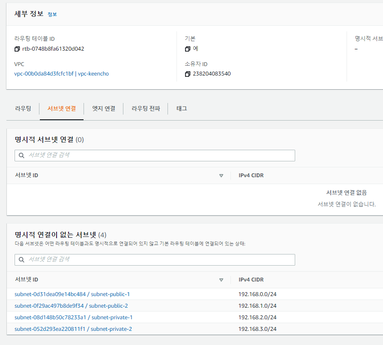Sort explicit associations by 서브넷 ID arrow

click(x=221, y=176)
